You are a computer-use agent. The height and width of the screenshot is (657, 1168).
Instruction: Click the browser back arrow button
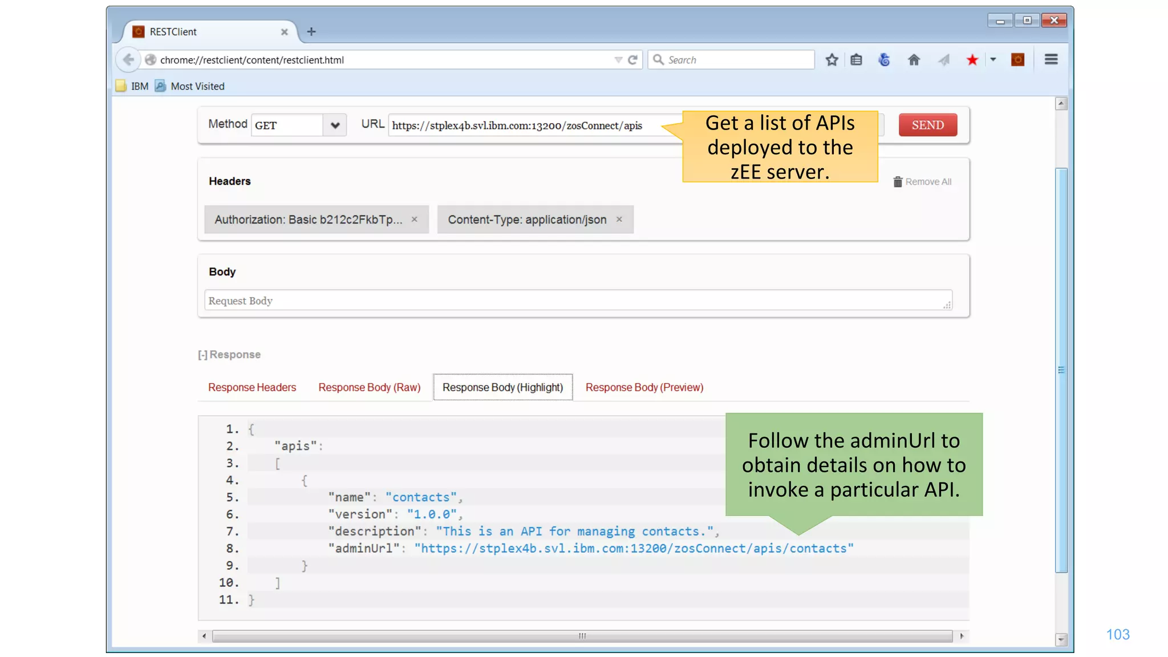point(128,60)
